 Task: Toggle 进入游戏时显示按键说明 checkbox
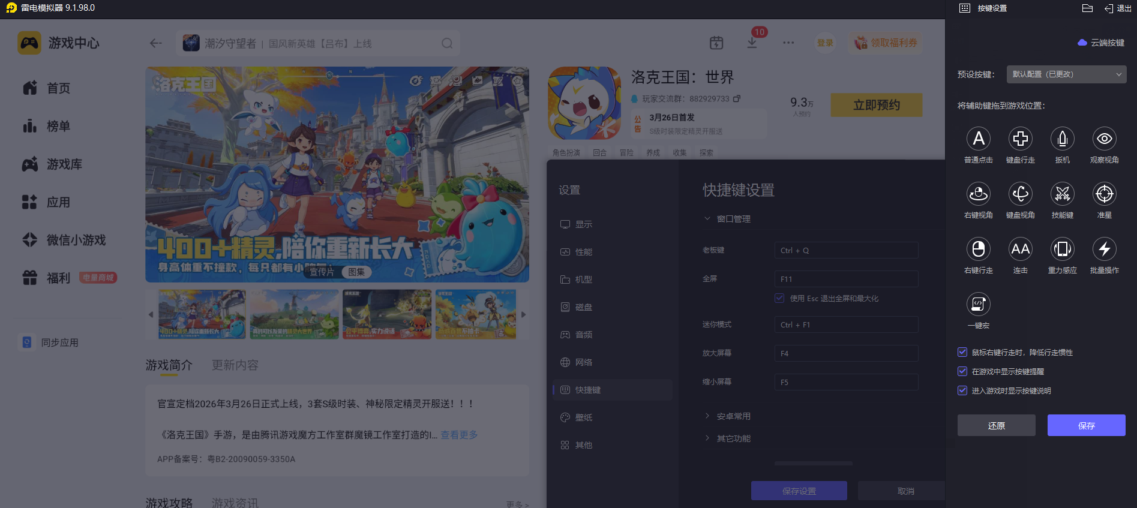(962, 391)
